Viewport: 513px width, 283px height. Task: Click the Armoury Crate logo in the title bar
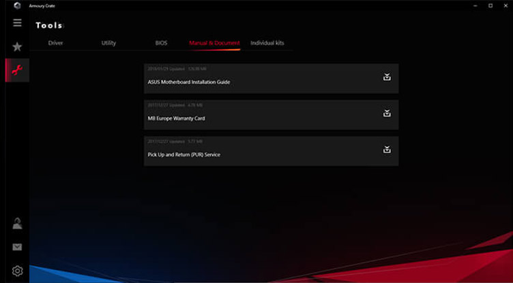[x=17, y=5]
